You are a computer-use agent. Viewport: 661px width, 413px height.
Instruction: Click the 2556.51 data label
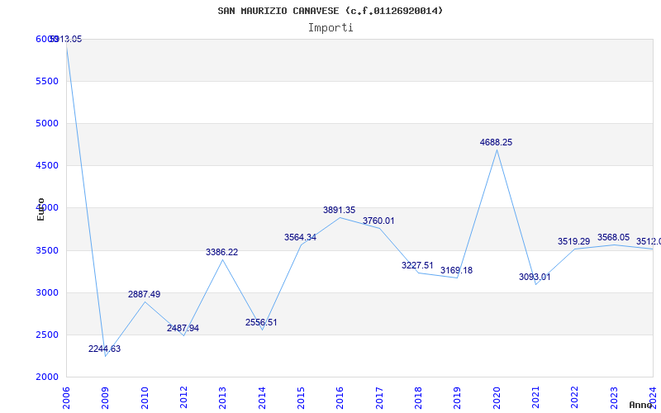(261, 322)
